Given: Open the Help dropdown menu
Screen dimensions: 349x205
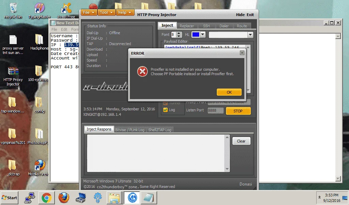Looking at the screenshot, I should tap(125, 13).
